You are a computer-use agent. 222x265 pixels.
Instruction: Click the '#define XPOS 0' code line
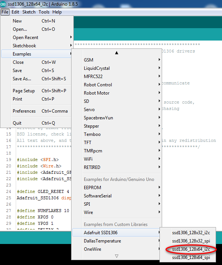point(35,217)
